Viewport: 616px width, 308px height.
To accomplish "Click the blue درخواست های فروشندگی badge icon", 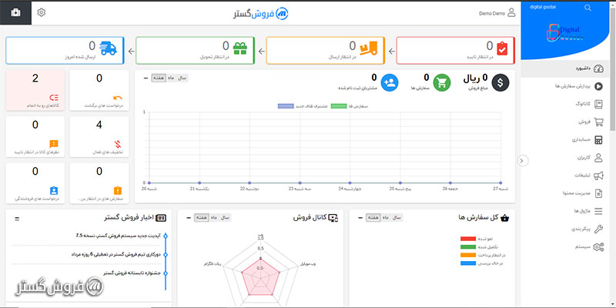I will point(53,190).
